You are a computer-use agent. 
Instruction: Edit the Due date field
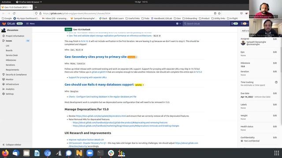click(x=275, y=93)
